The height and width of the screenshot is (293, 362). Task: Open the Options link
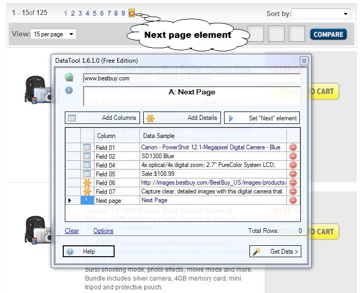pyautogui.click(x=103, y=231)
